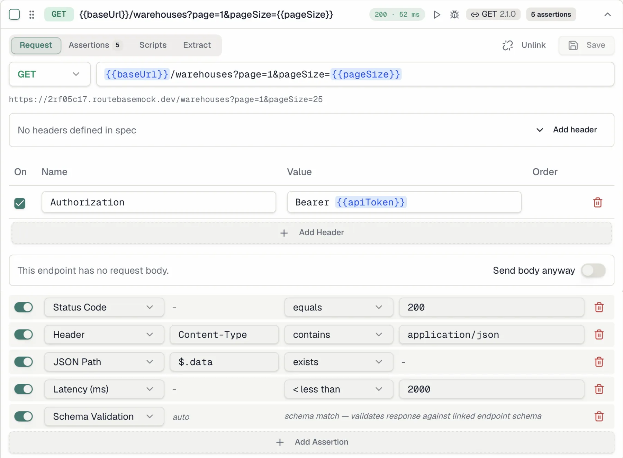Switch off the Latency assertion toggle
Image resolution: width=623 pixels, height=458 pixels.
coord(24,389)
